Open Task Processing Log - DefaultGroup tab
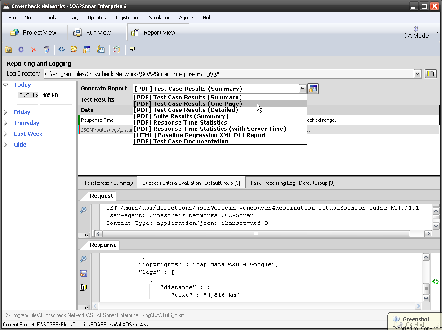The image size is (442, 330). pyautogui.click(x=292, y=183)
